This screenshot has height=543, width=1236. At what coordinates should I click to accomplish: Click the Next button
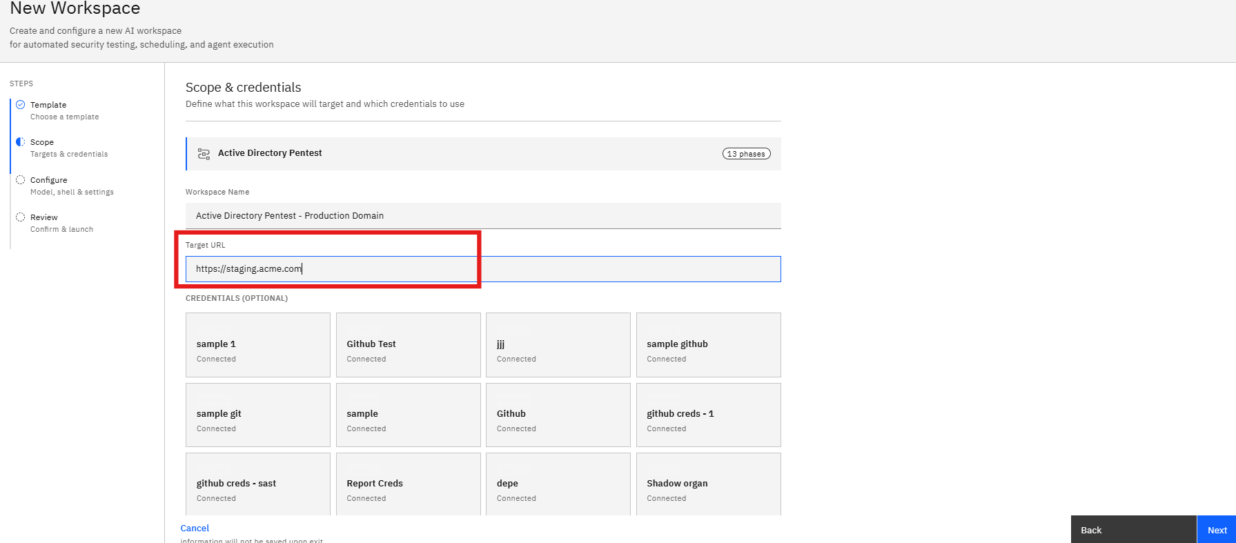click(1217, 530)
